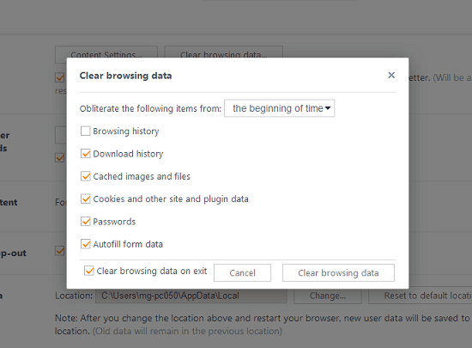
Task: Click the Cancel button
Action: (242, 273)
